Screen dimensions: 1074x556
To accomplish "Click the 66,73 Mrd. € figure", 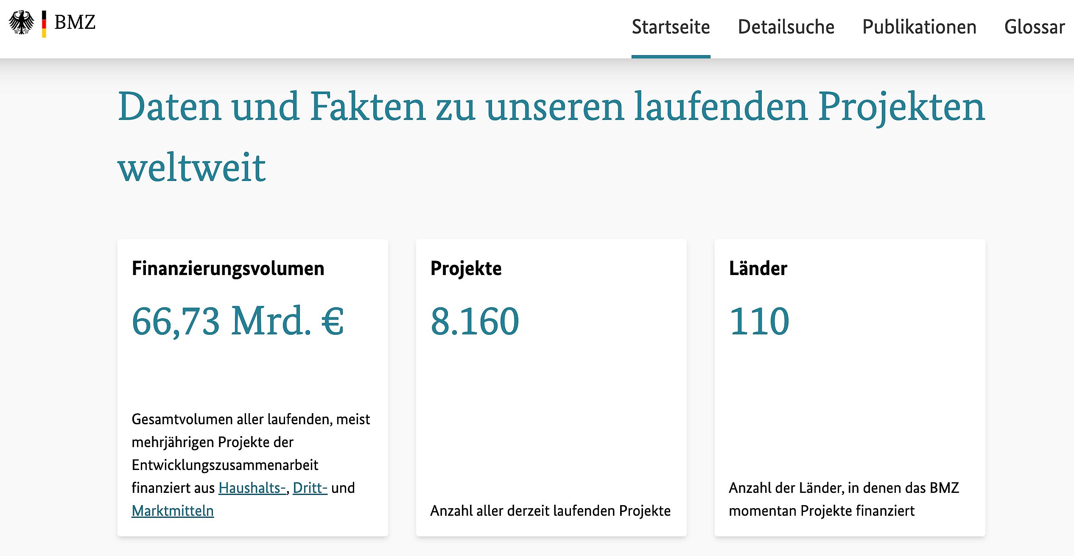I will pos(238,321).
